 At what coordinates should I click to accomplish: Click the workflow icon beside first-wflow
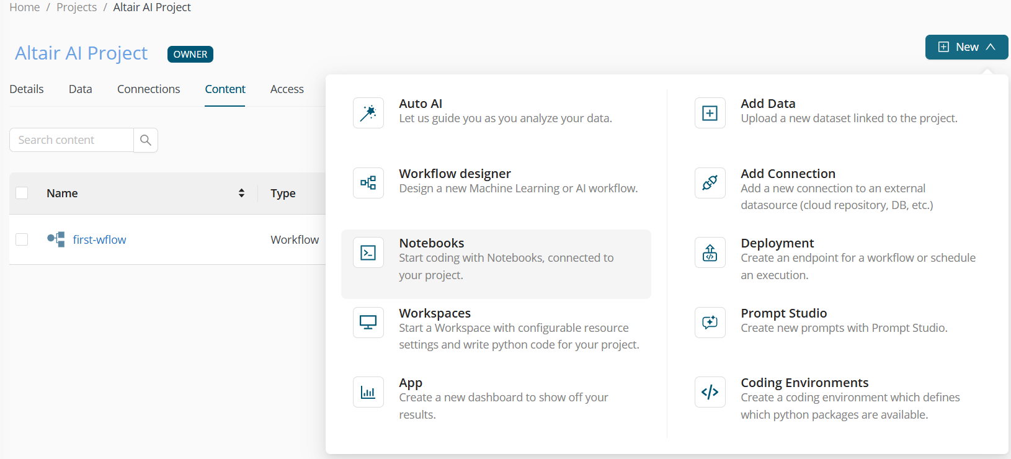(x=56, y=239)
